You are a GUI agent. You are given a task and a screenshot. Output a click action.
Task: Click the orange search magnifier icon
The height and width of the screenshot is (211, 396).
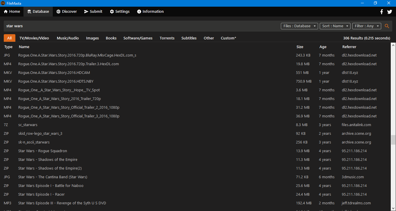click(x=387, y=26)
